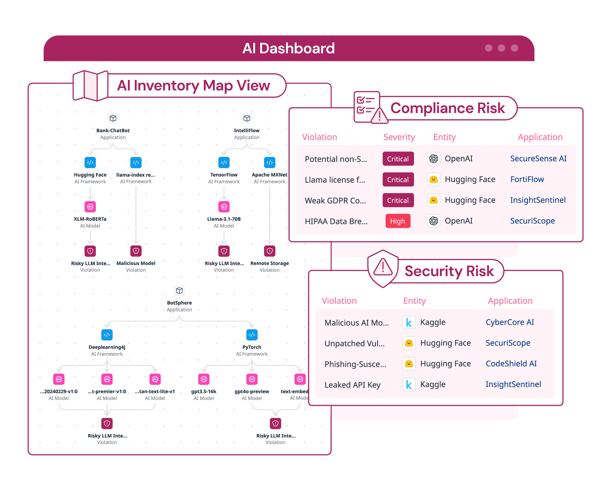615x488 pixels.
Task: Select Hugging Face emoji in Weak GDPR row
Action: (434, 200)
